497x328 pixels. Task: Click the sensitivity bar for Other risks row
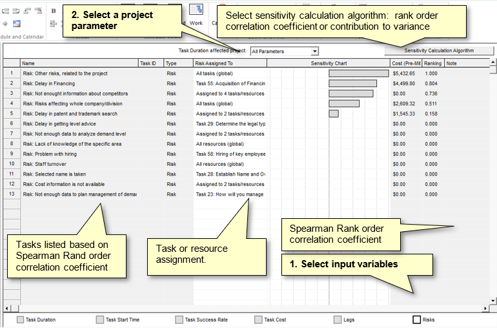tap(359, 73)
